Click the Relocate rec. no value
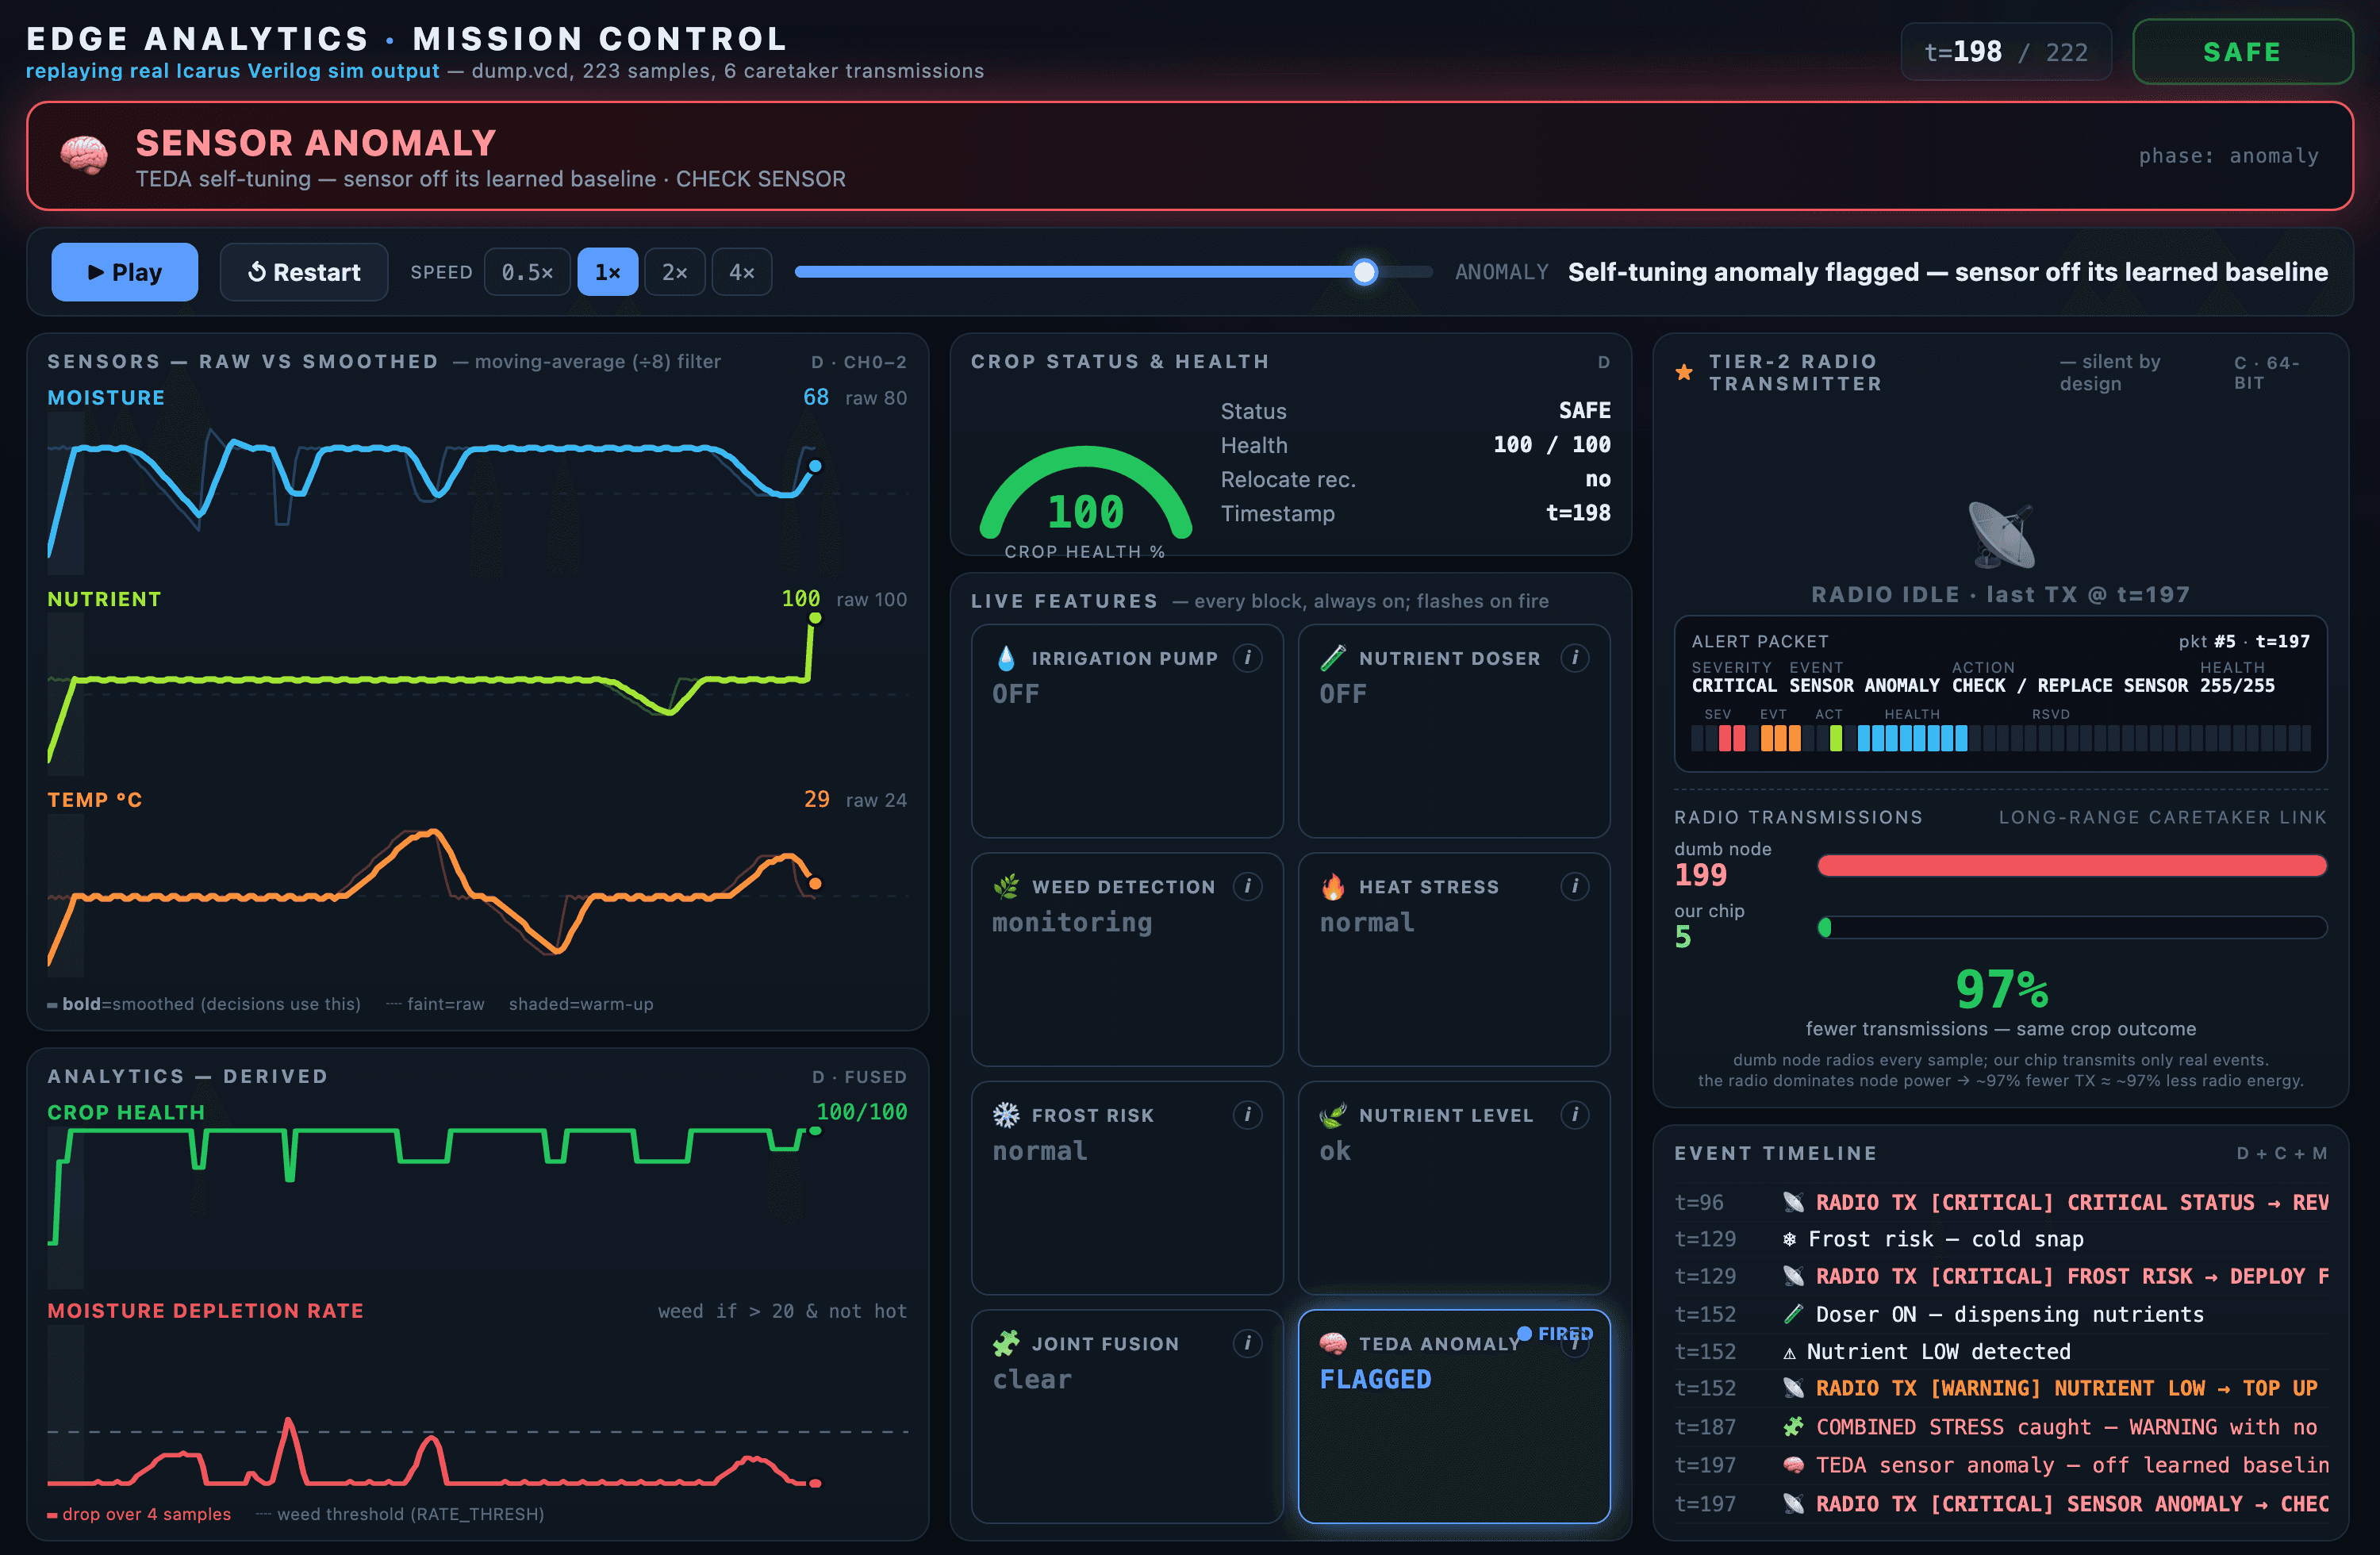 click(x=1598, y=479)
